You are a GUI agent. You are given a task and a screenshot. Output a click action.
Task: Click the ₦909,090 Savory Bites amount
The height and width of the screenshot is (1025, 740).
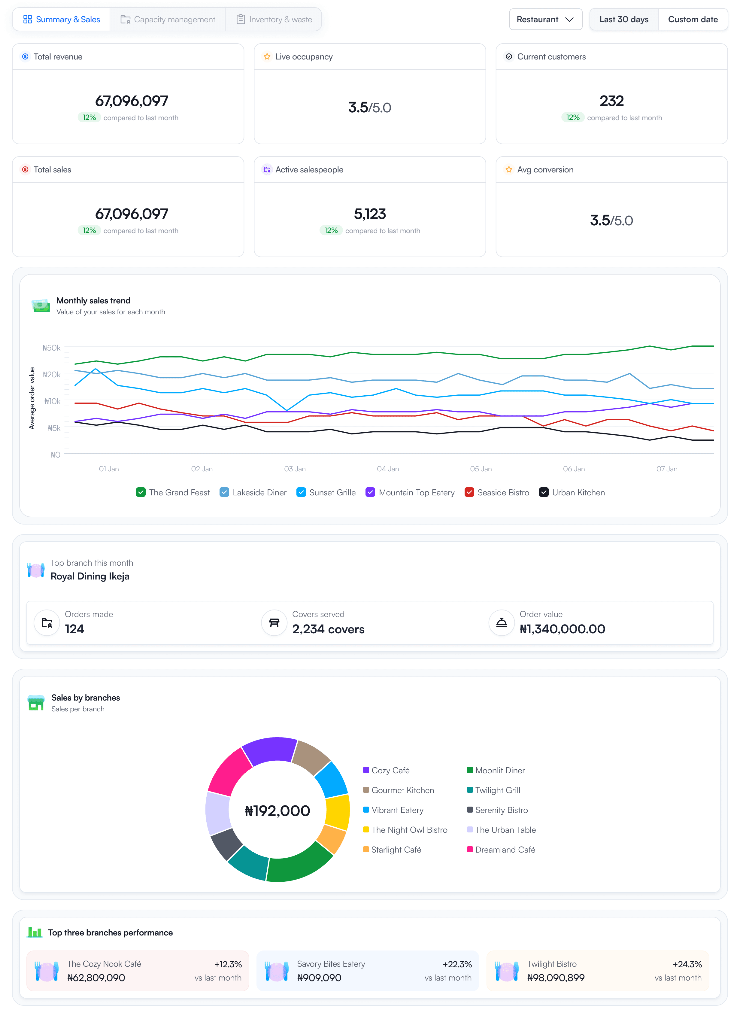tap(319, 978)
